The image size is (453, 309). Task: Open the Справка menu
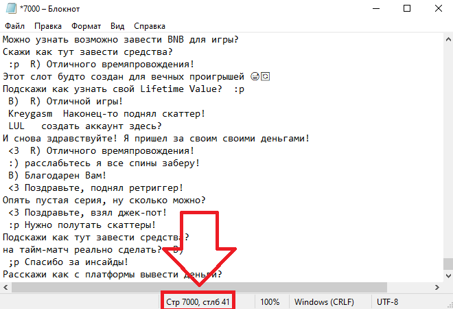point(150,26)
